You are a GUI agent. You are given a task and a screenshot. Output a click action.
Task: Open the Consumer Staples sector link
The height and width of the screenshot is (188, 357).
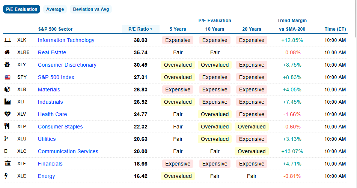[60, 127]
